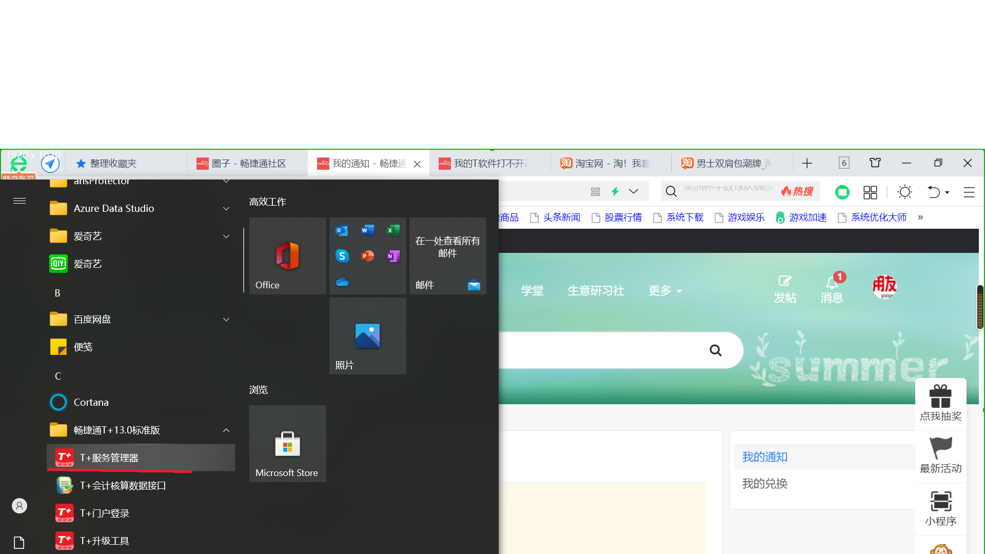Screen dimensions: 985x554
Task: Open the 游戏娱乐 bookmark
Action: pyautogui.click(x=740, y=217)
